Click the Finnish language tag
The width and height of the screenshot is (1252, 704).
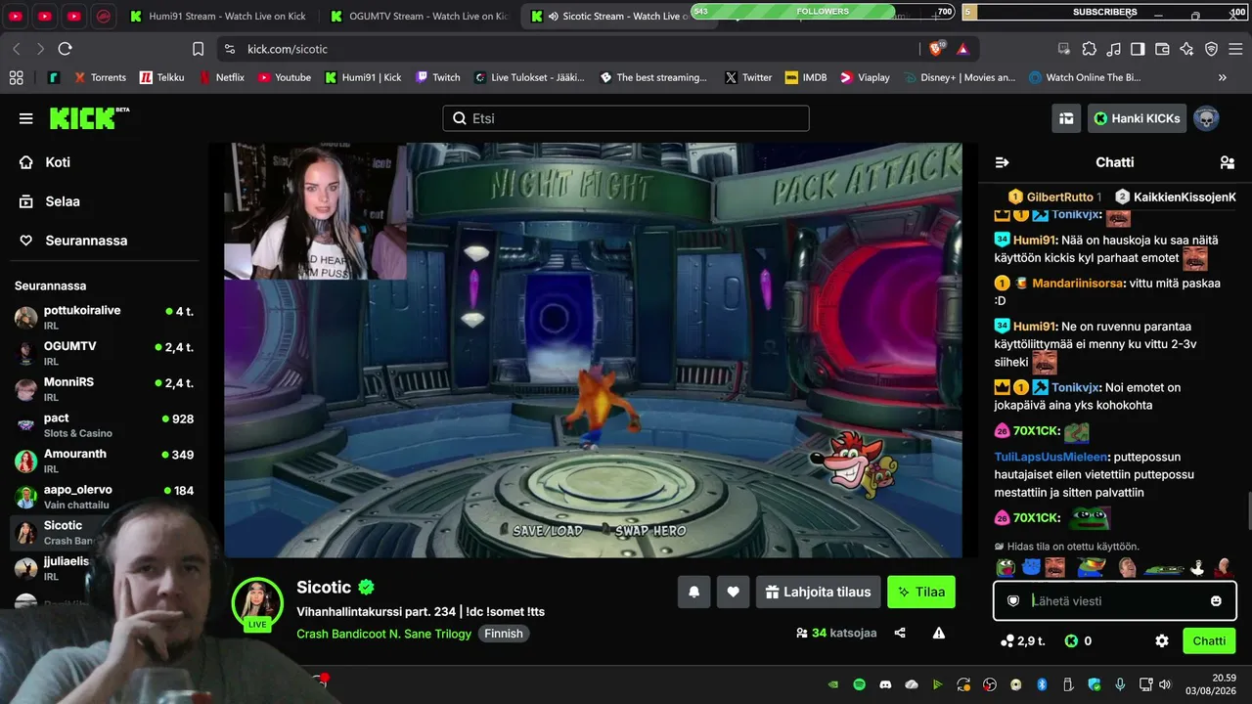pos(504,634)
